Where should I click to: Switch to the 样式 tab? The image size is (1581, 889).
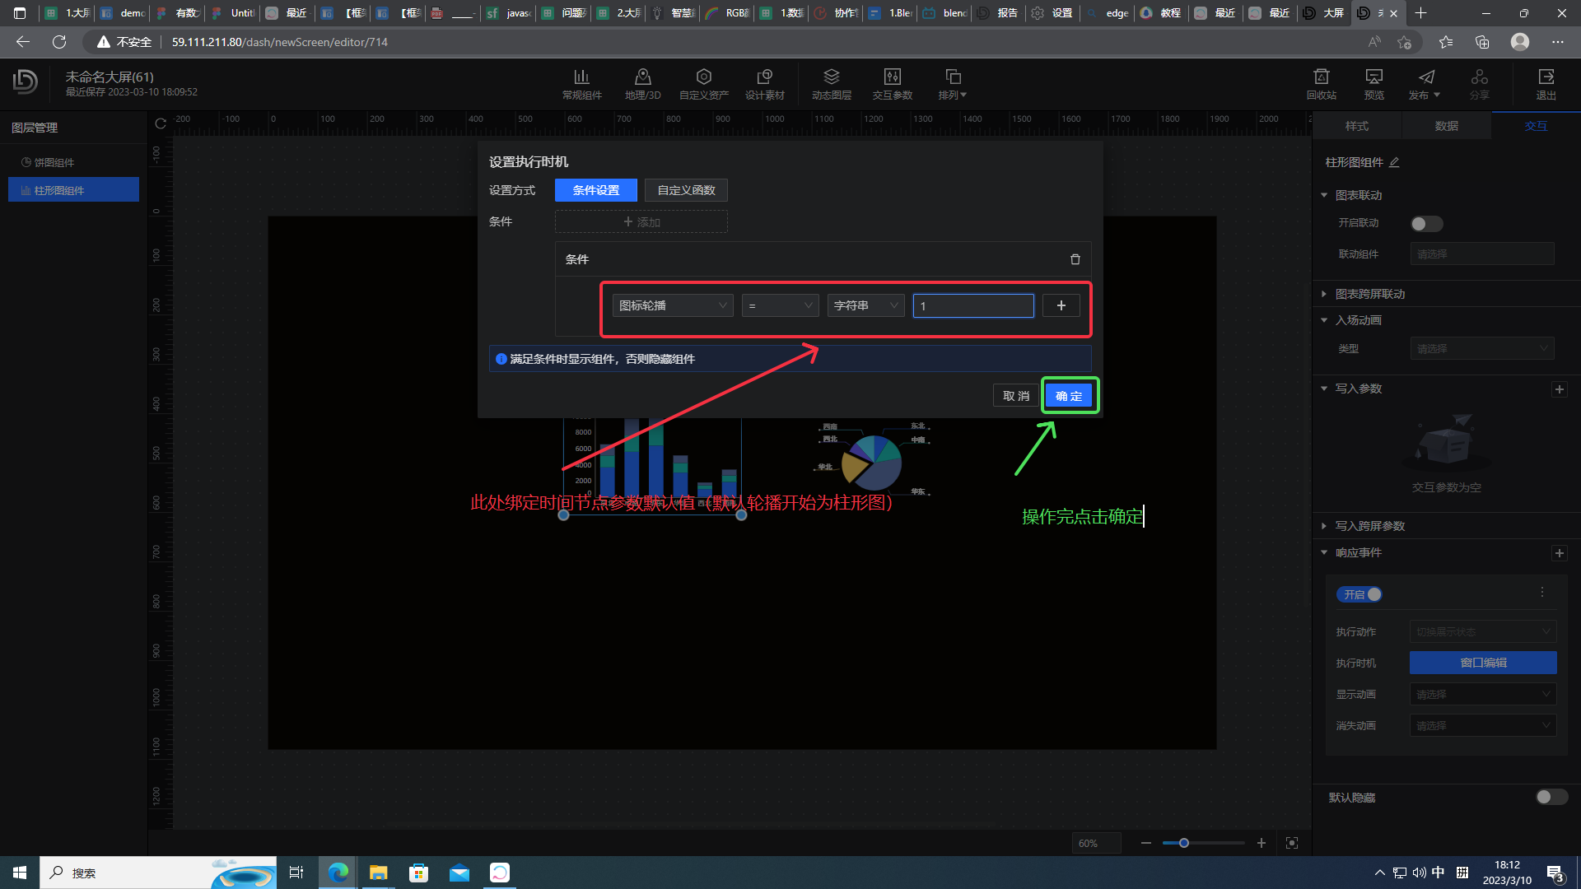1356,126
